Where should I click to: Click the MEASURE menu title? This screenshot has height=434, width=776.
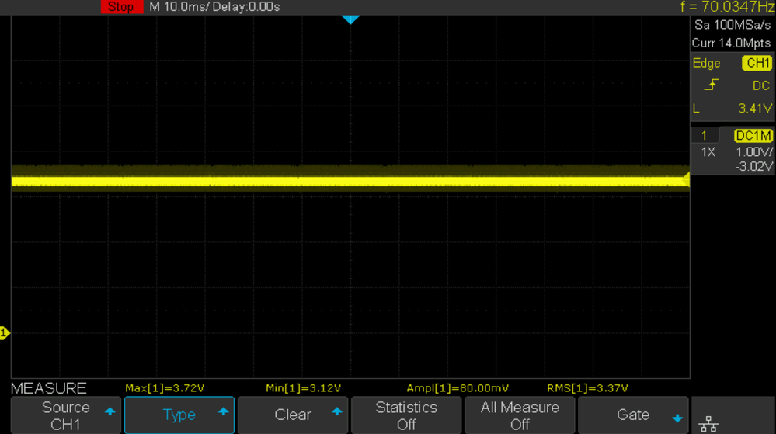pos(48,388)
